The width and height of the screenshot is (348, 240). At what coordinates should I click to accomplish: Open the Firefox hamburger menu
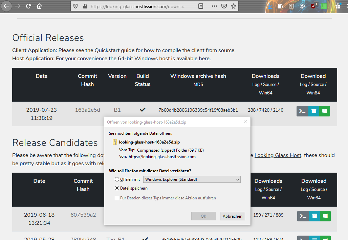click(x=346, y=6)
